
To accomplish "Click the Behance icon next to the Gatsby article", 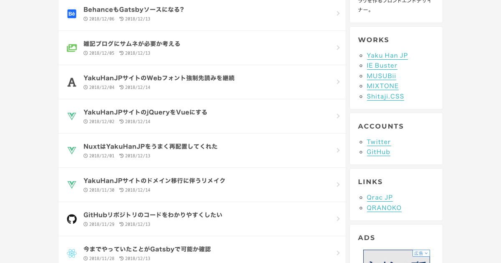I will click(x=72, y=13).
